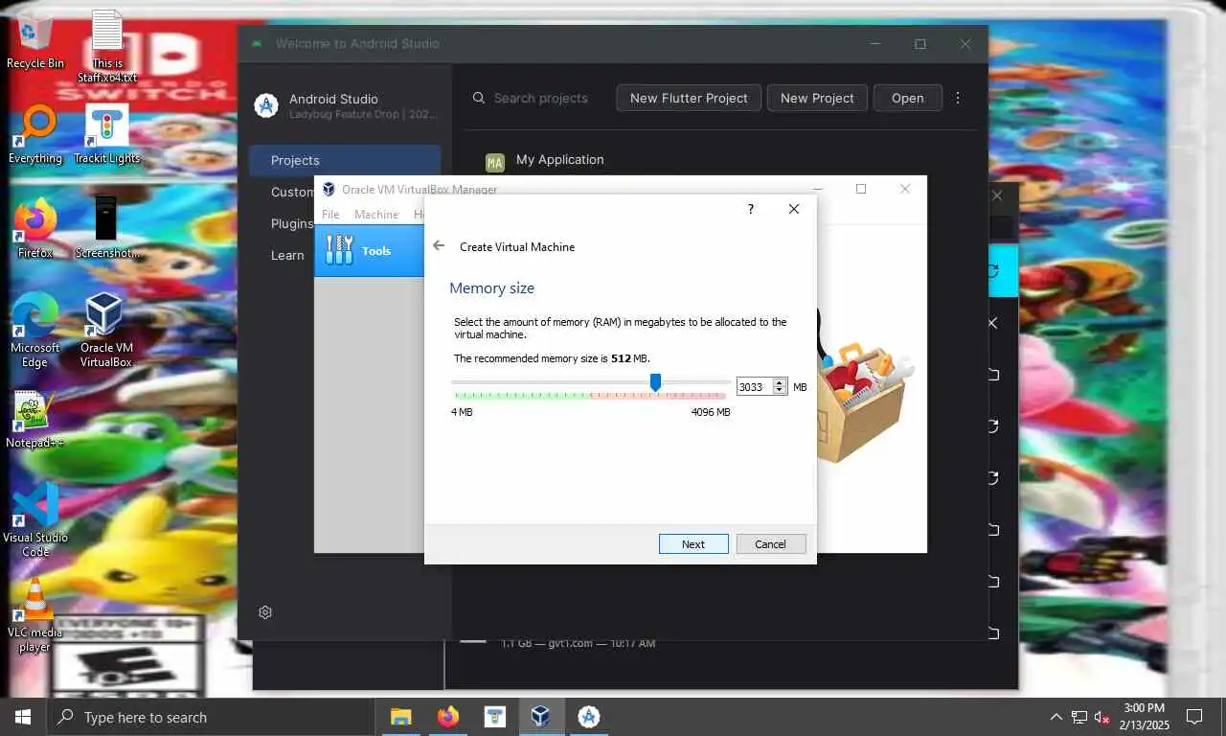Screen dimensions: 1226x736
Task: Click the taskbar Type here to search box
Action: pyautogui.click(x=211, y=717)
